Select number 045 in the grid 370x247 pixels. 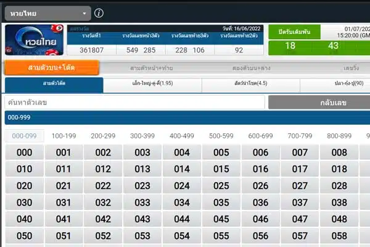pos(221,219)
